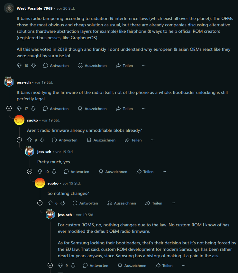This screenshot has height=273, width=238.
Task: Open more options menu for West_Possible_7969's comment
Action: (144, 65)
